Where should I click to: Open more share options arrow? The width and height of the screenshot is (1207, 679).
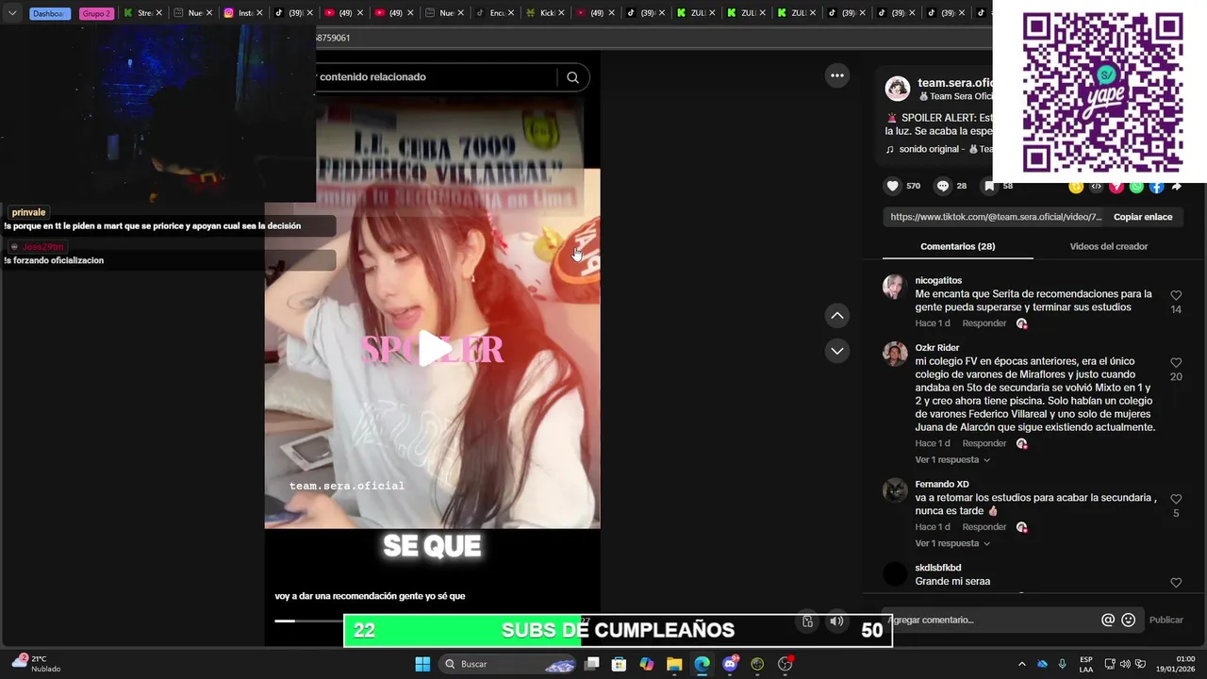pos(1176,187)
